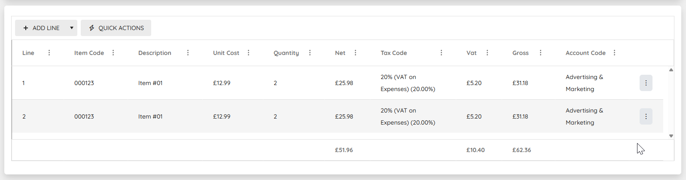Open the Vat column options icon
Image resolution: width=686 pixels, height=180 pixels.
(487, 53)
